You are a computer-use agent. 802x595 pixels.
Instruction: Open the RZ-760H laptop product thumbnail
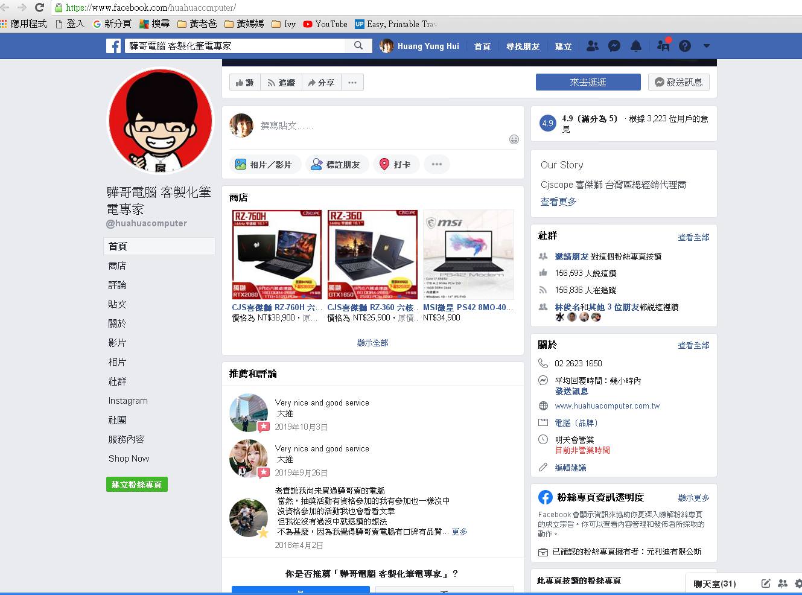click(x=276, y=254)
